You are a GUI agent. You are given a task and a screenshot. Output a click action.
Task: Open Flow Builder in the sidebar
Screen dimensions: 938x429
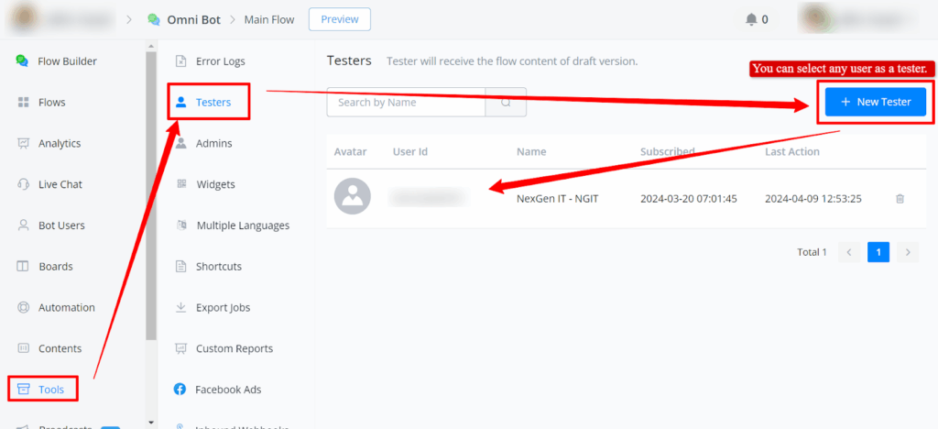click(x=66, y=61)
